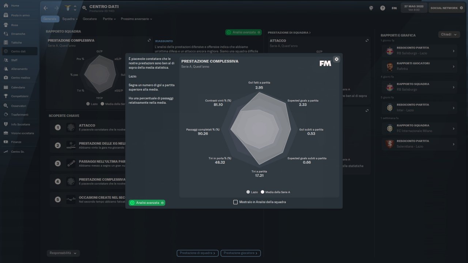This screenshot has width=468, height=263.
Task: Click Tiri a partita value 17.21
Action: pos(259,176)
